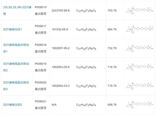Open the 泊沙康唑杂质1 product link
This screenshot has width=156, height=115.
(x=13, y=30)
